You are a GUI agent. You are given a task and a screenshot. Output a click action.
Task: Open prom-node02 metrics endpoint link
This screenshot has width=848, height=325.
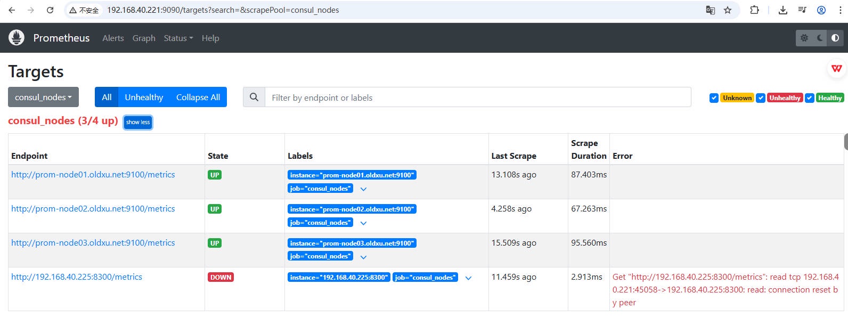coord(93,209)
